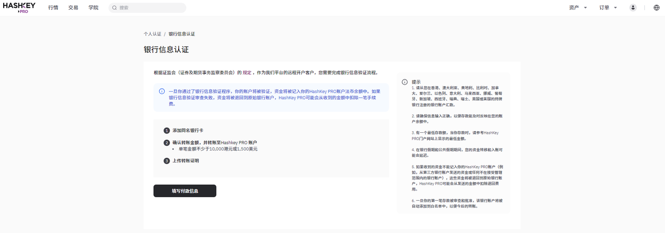Click the info icon in blue notice

(162, 91)
